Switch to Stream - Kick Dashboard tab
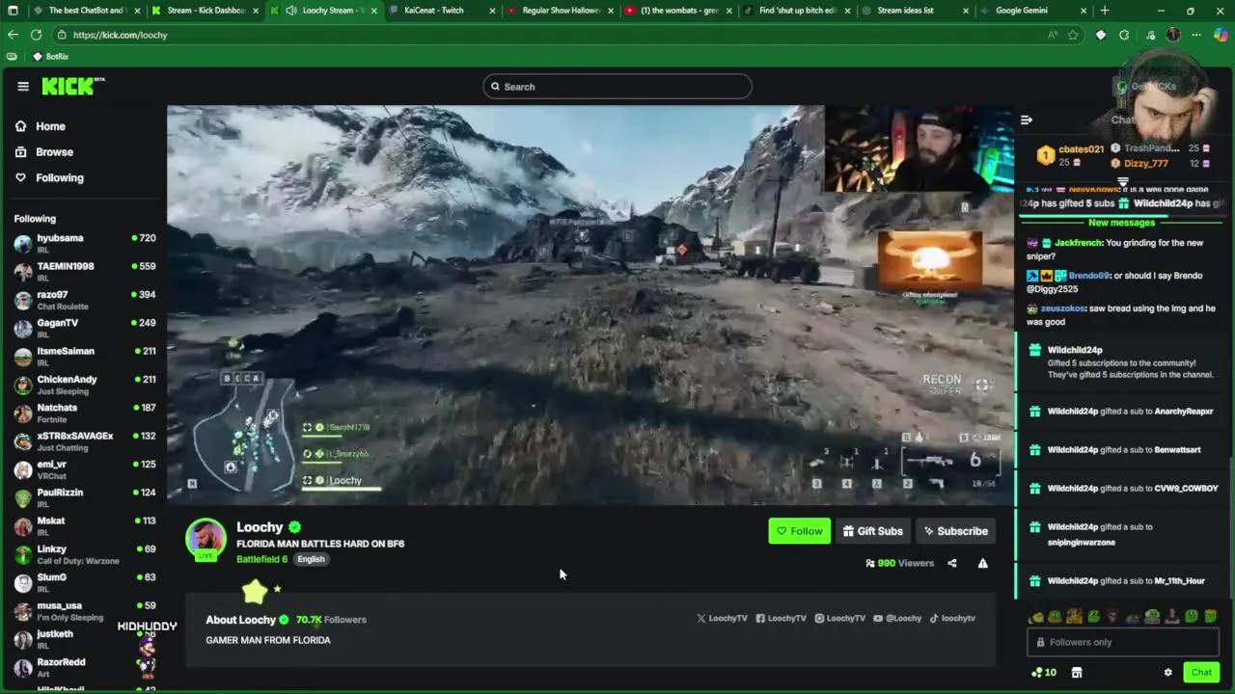 click(x=205, y=11)
